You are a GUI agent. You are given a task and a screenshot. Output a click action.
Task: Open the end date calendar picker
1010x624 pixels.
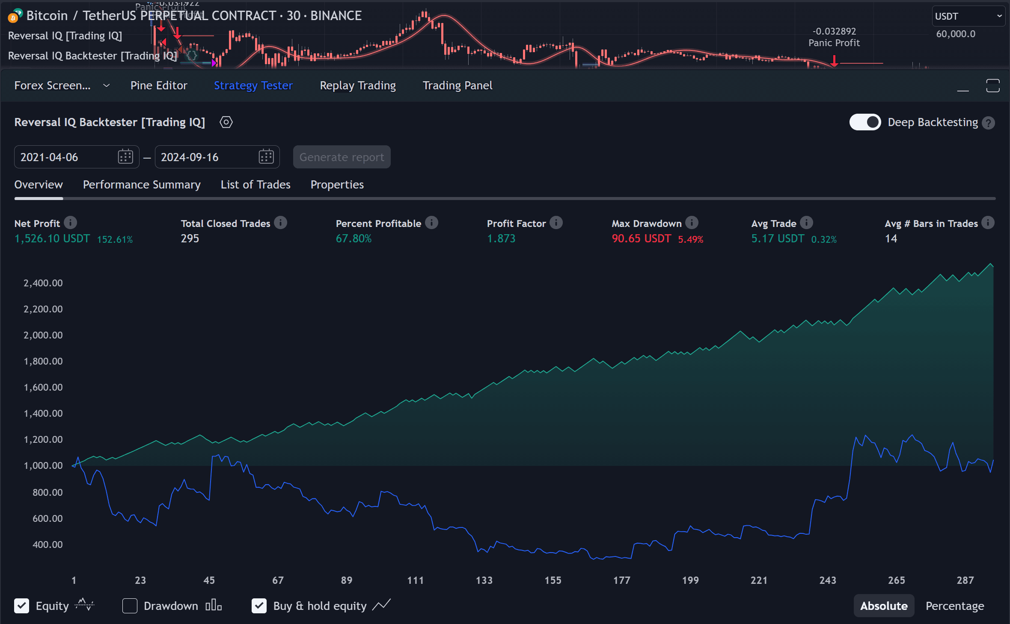pos(266,157)
